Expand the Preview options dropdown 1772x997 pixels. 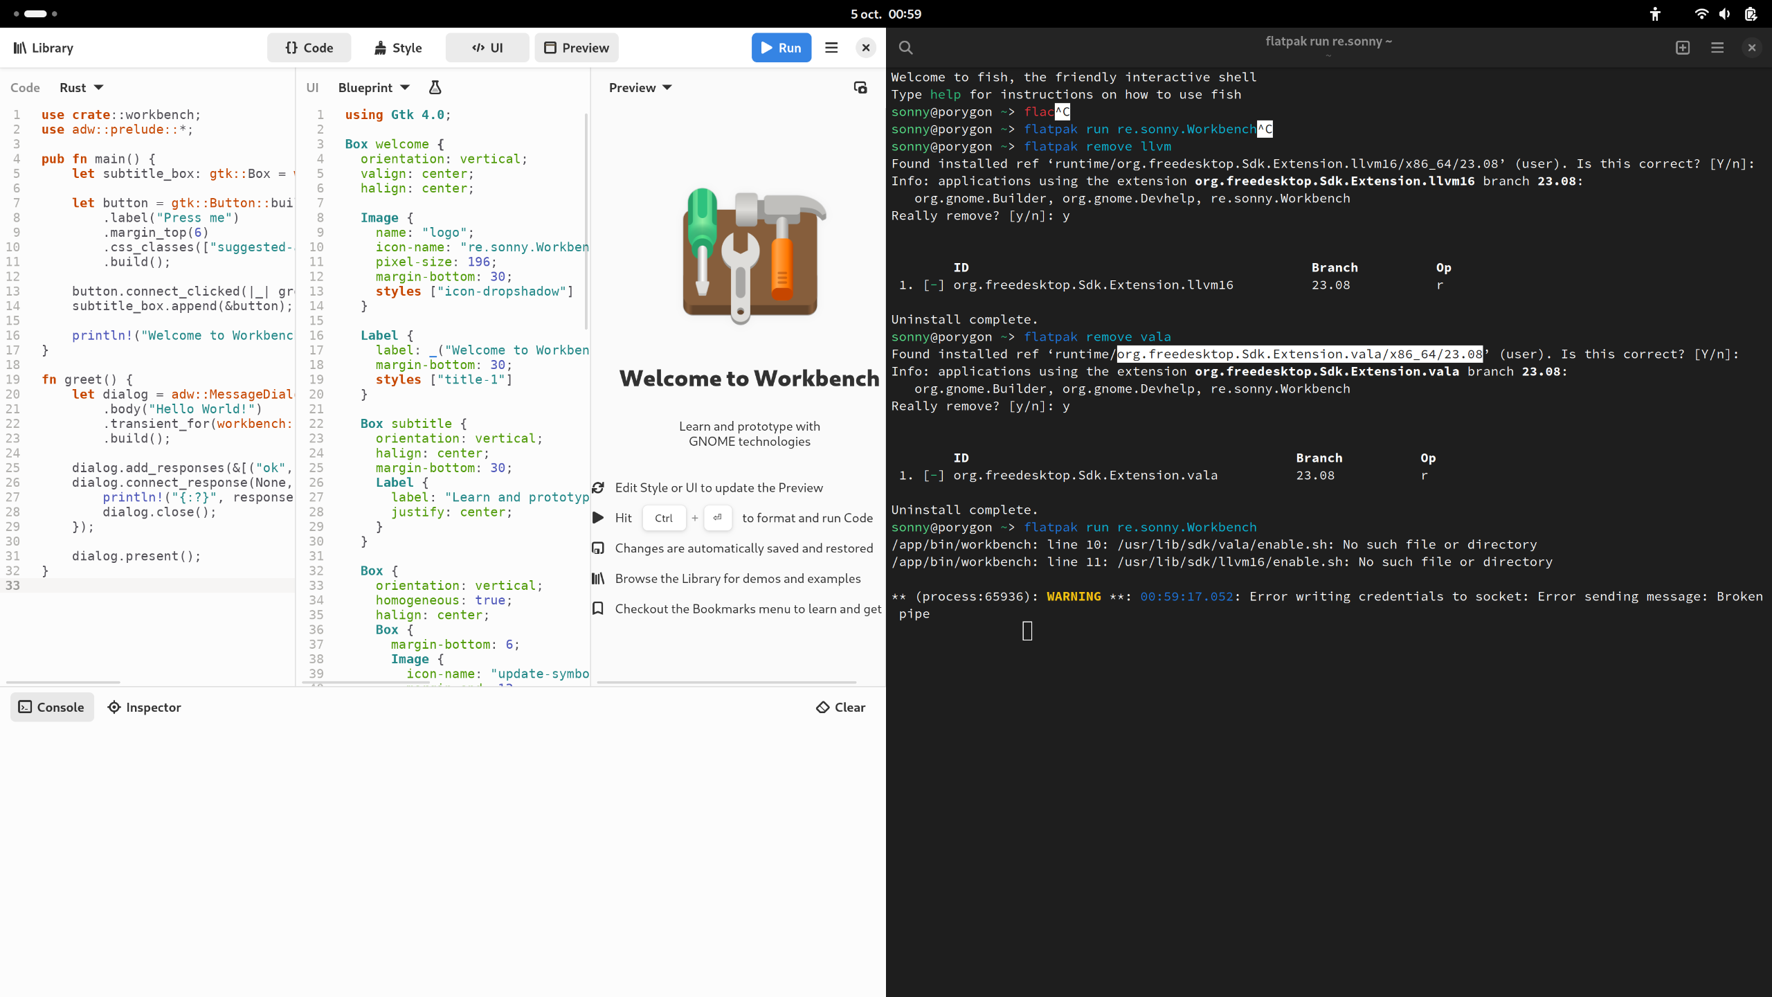639,87
